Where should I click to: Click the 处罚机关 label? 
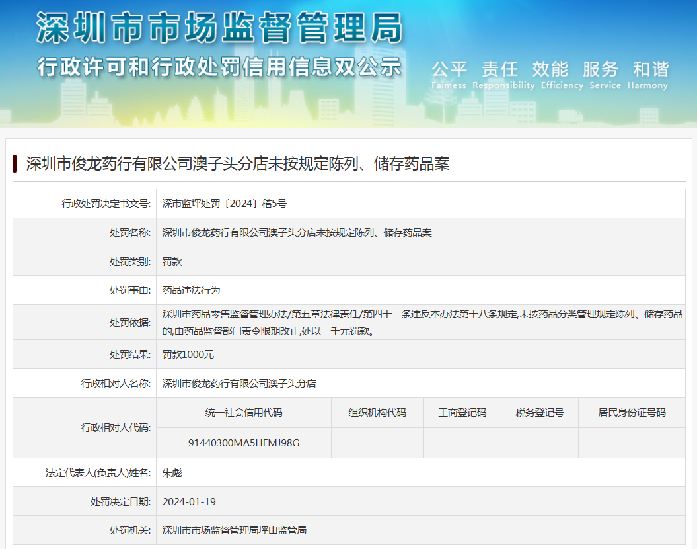tap(130, 530)
